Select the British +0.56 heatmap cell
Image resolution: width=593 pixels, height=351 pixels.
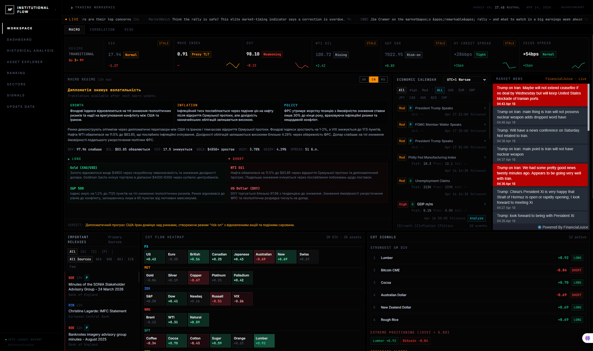(x=199, y=257)
